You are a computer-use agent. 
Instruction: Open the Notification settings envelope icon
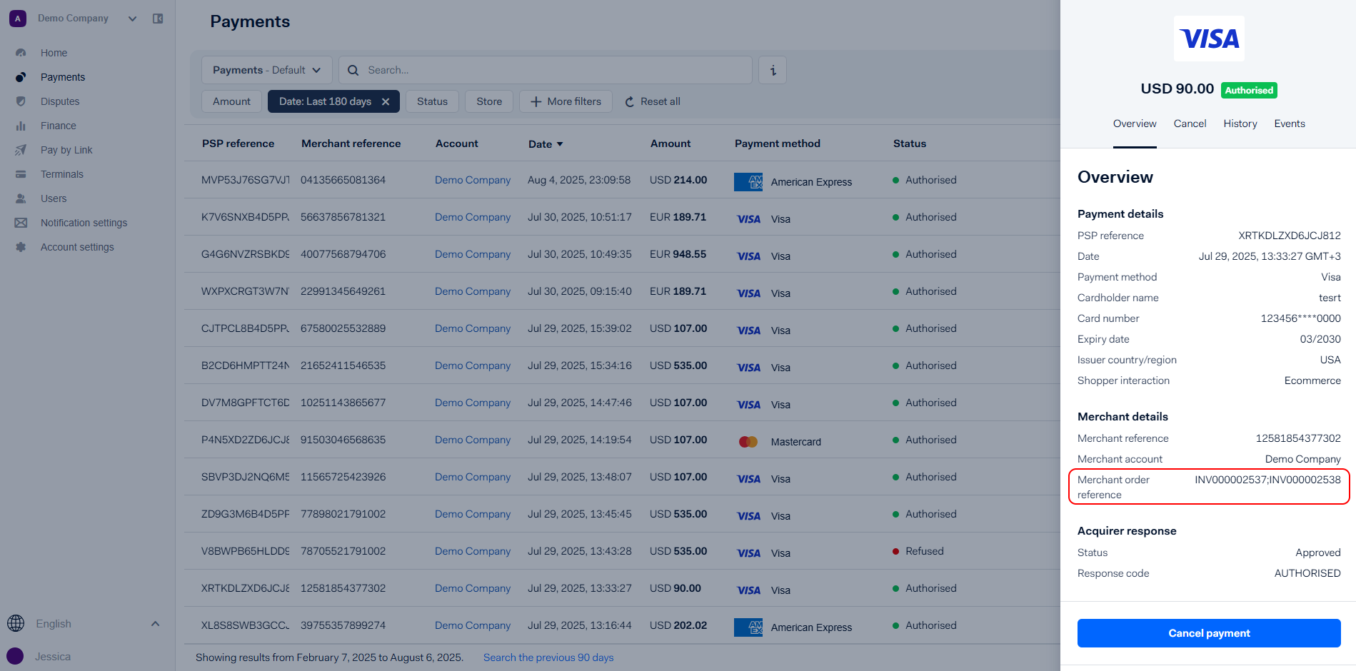coord(21,223)
